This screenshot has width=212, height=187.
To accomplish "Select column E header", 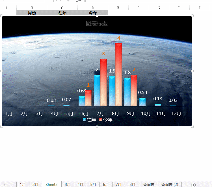I will tap(118, 8).
